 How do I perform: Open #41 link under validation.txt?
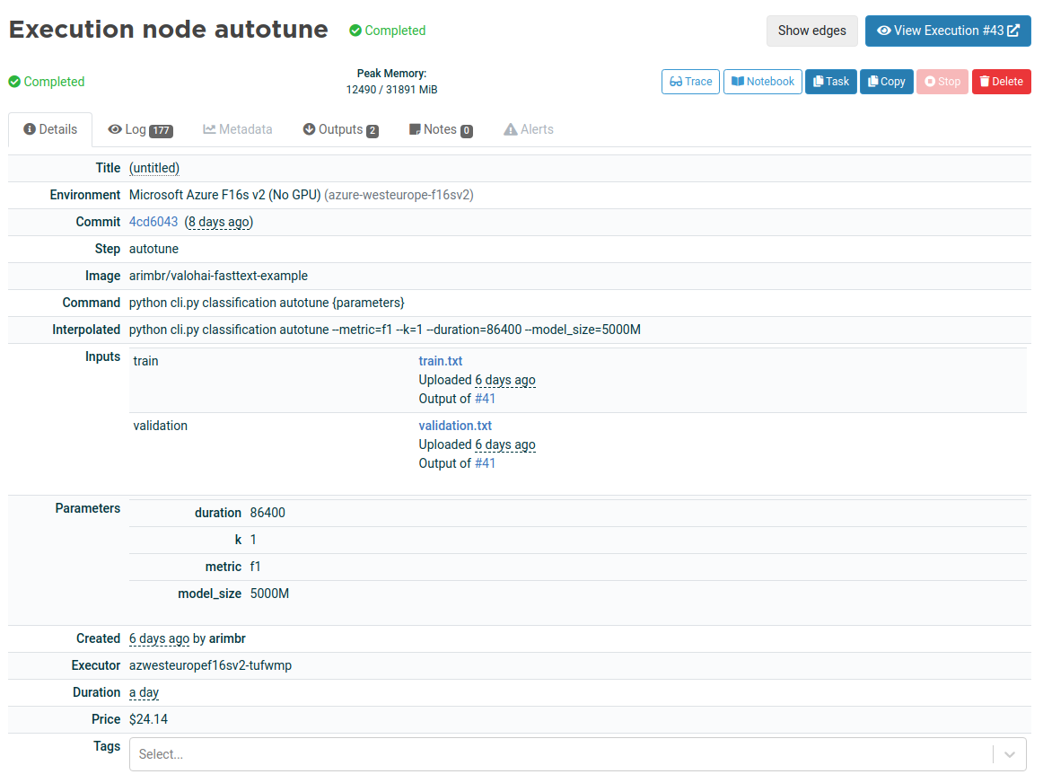click(485, 463)
